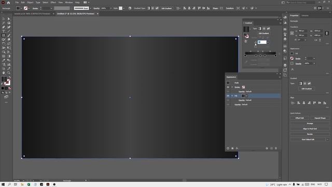Open the Window menu
The image size is (332, 187).
[x=69, y=2]
